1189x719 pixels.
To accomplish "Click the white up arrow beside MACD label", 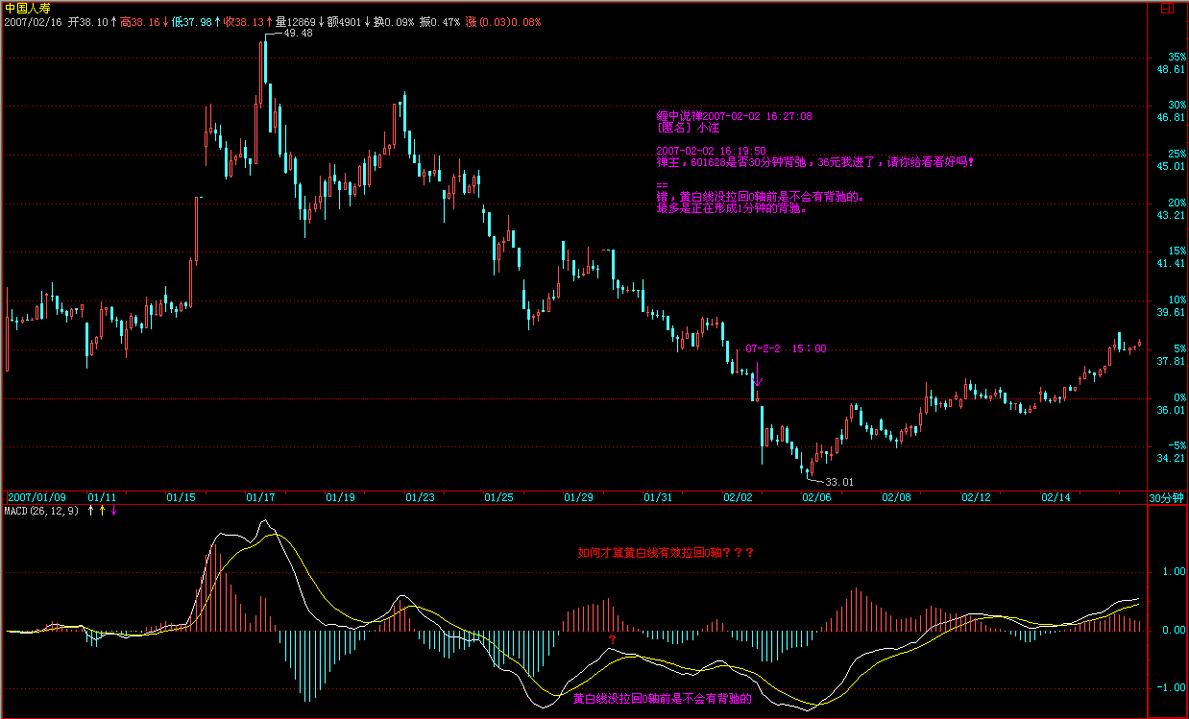I will [x=91, y=511].
